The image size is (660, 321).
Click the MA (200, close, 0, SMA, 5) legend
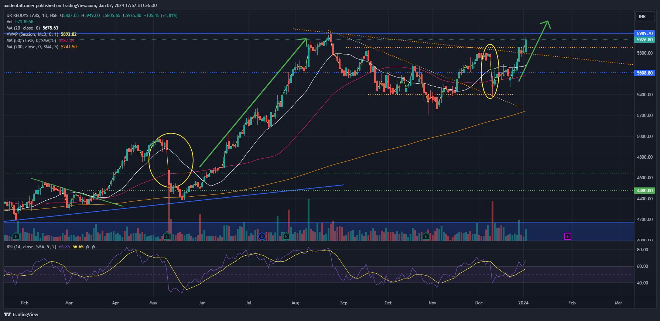click(33, 47)
